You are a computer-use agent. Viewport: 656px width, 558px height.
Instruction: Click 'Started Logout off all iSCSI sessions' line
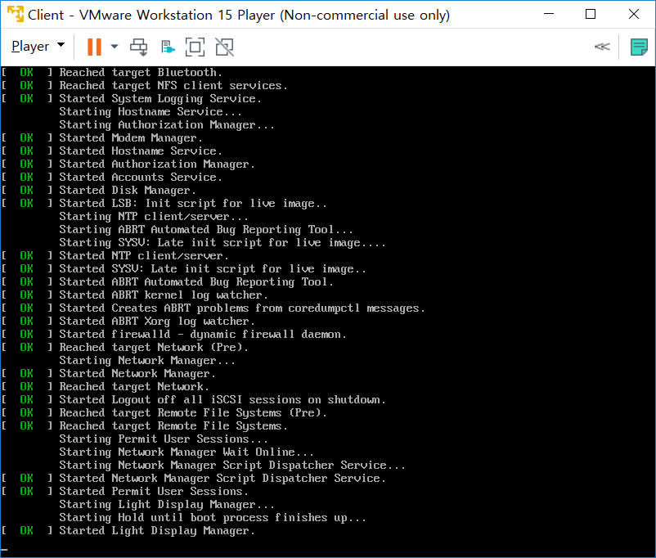click(222, 400)
